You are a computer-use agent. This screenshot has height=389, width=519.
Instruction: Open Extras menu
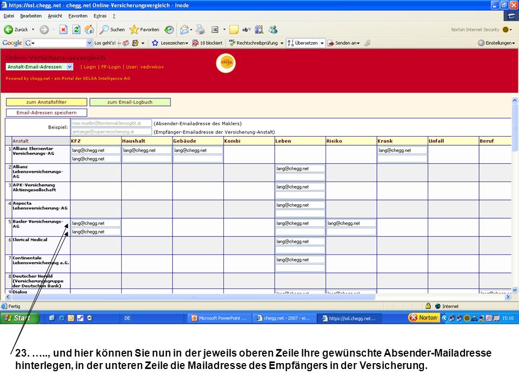[100, 16]
